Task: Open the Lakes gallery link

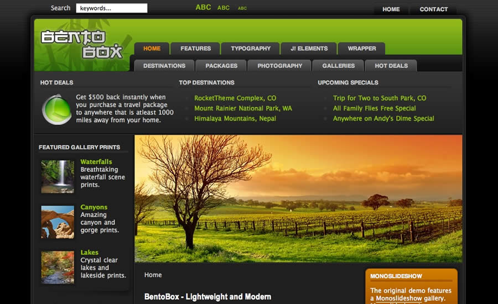Action: pyautogui.click(x=90, y=253)
